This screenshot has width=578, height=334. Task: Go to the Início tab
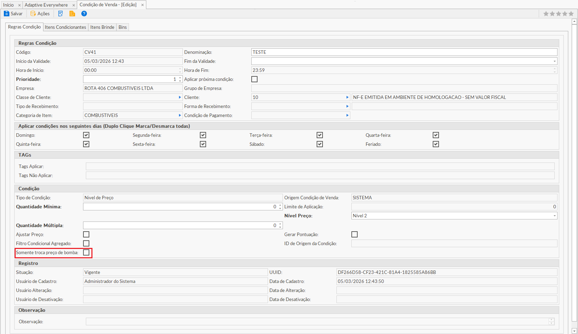[x=8, y=5]
